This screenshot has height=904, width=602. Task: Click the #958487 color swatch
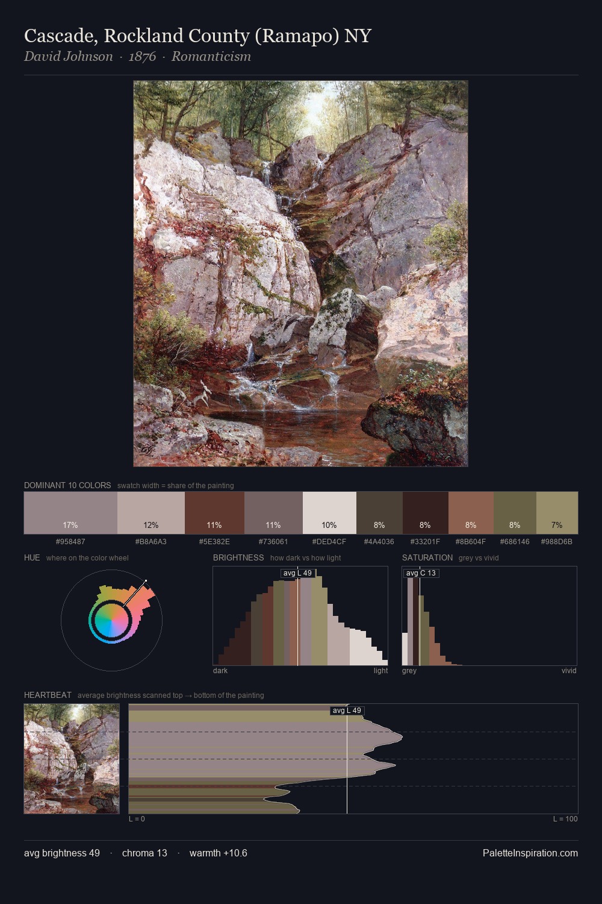[x=70, y=513]
